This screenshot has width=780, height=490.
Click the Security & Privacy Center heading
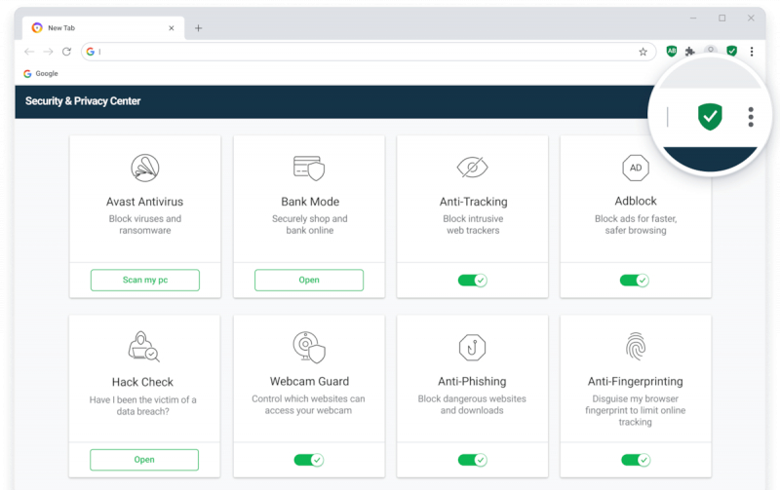(83, 101)
